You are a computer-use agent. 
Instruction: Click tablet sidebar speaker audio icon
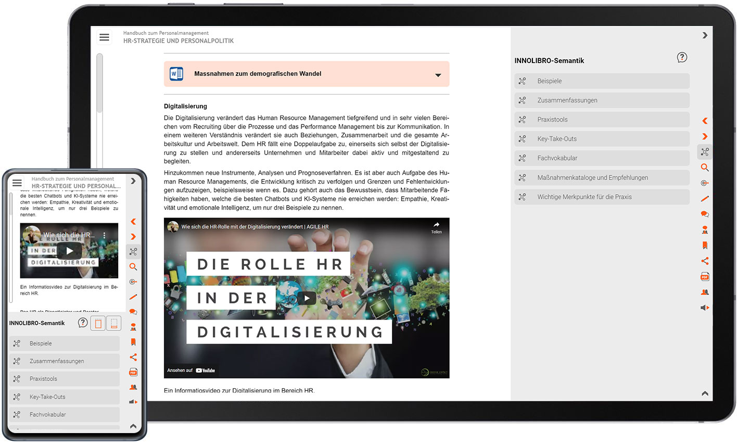coord(705,308)
